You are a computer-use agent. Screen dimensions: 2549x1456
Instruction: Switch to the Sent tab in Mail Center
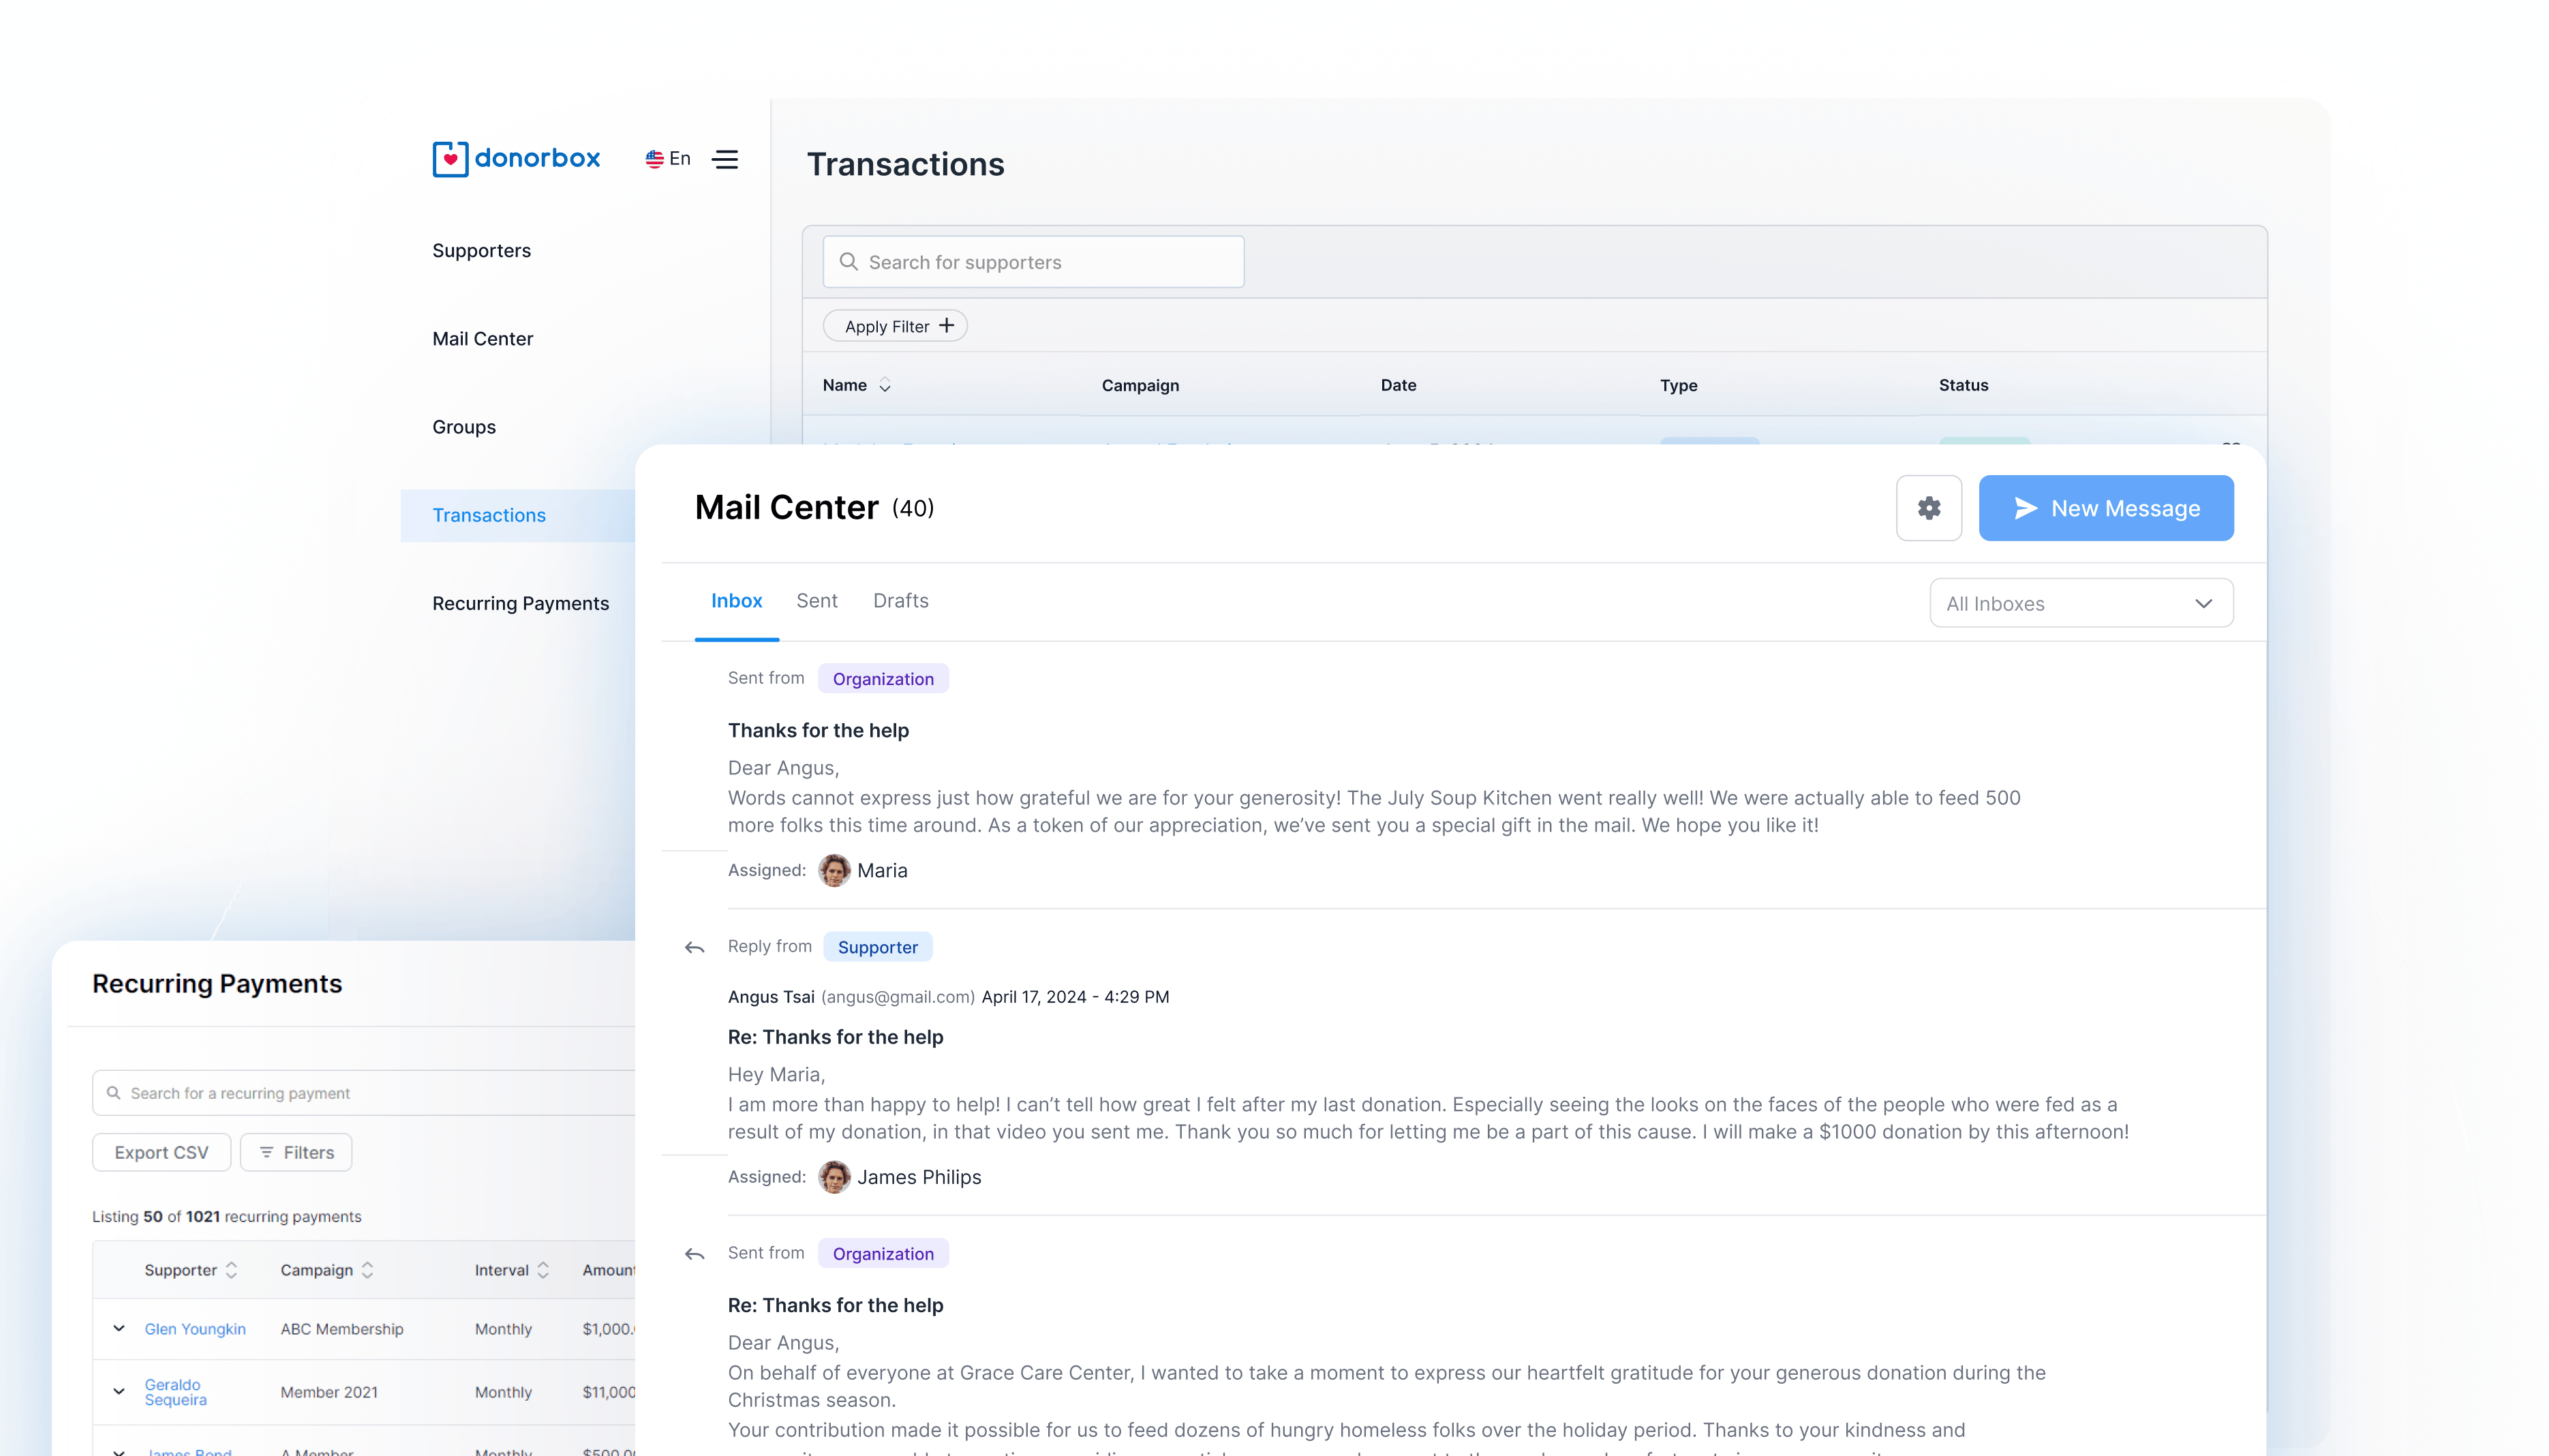tap(818, 601)
